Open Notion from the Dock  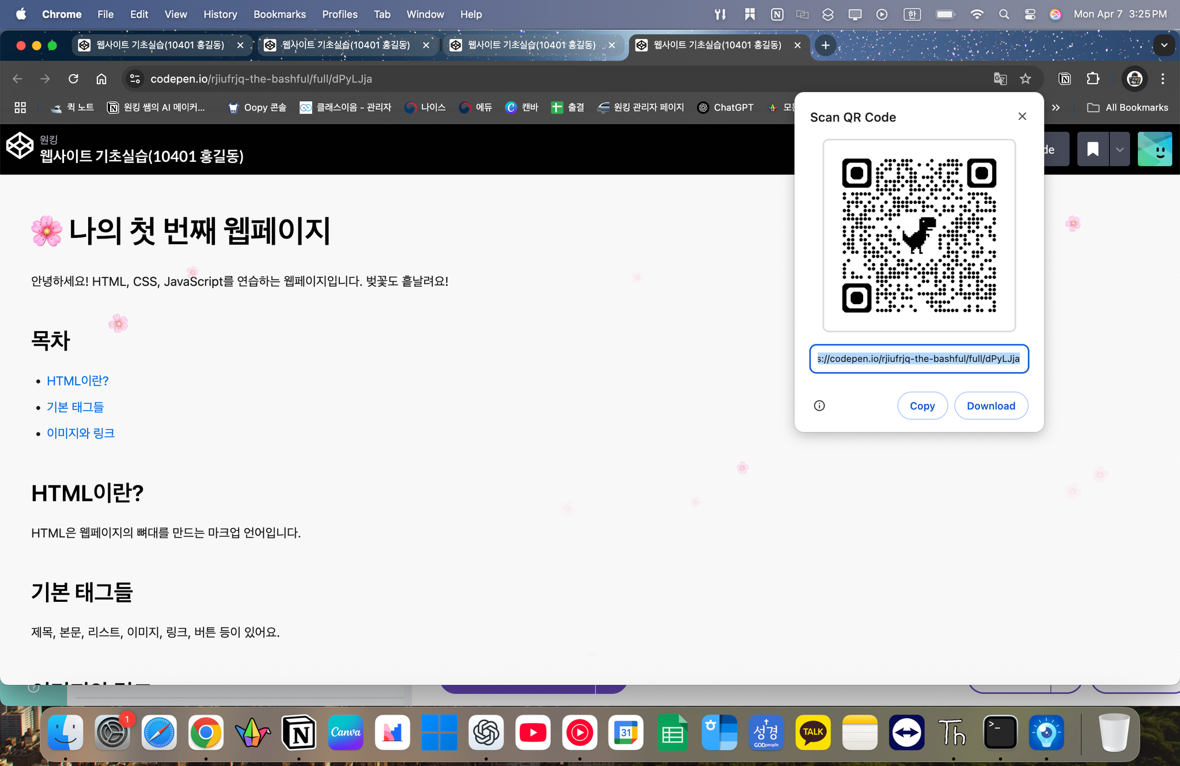[299, 733]
